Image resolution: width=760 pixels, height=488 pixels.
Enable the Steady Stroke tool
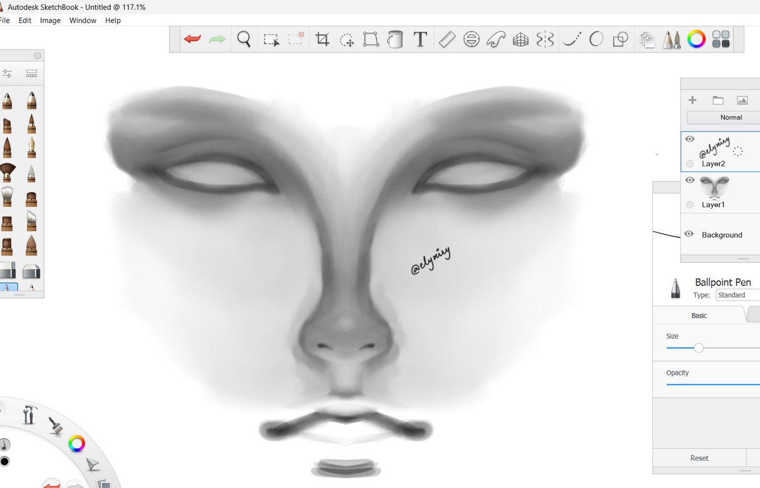pos(573,39)
